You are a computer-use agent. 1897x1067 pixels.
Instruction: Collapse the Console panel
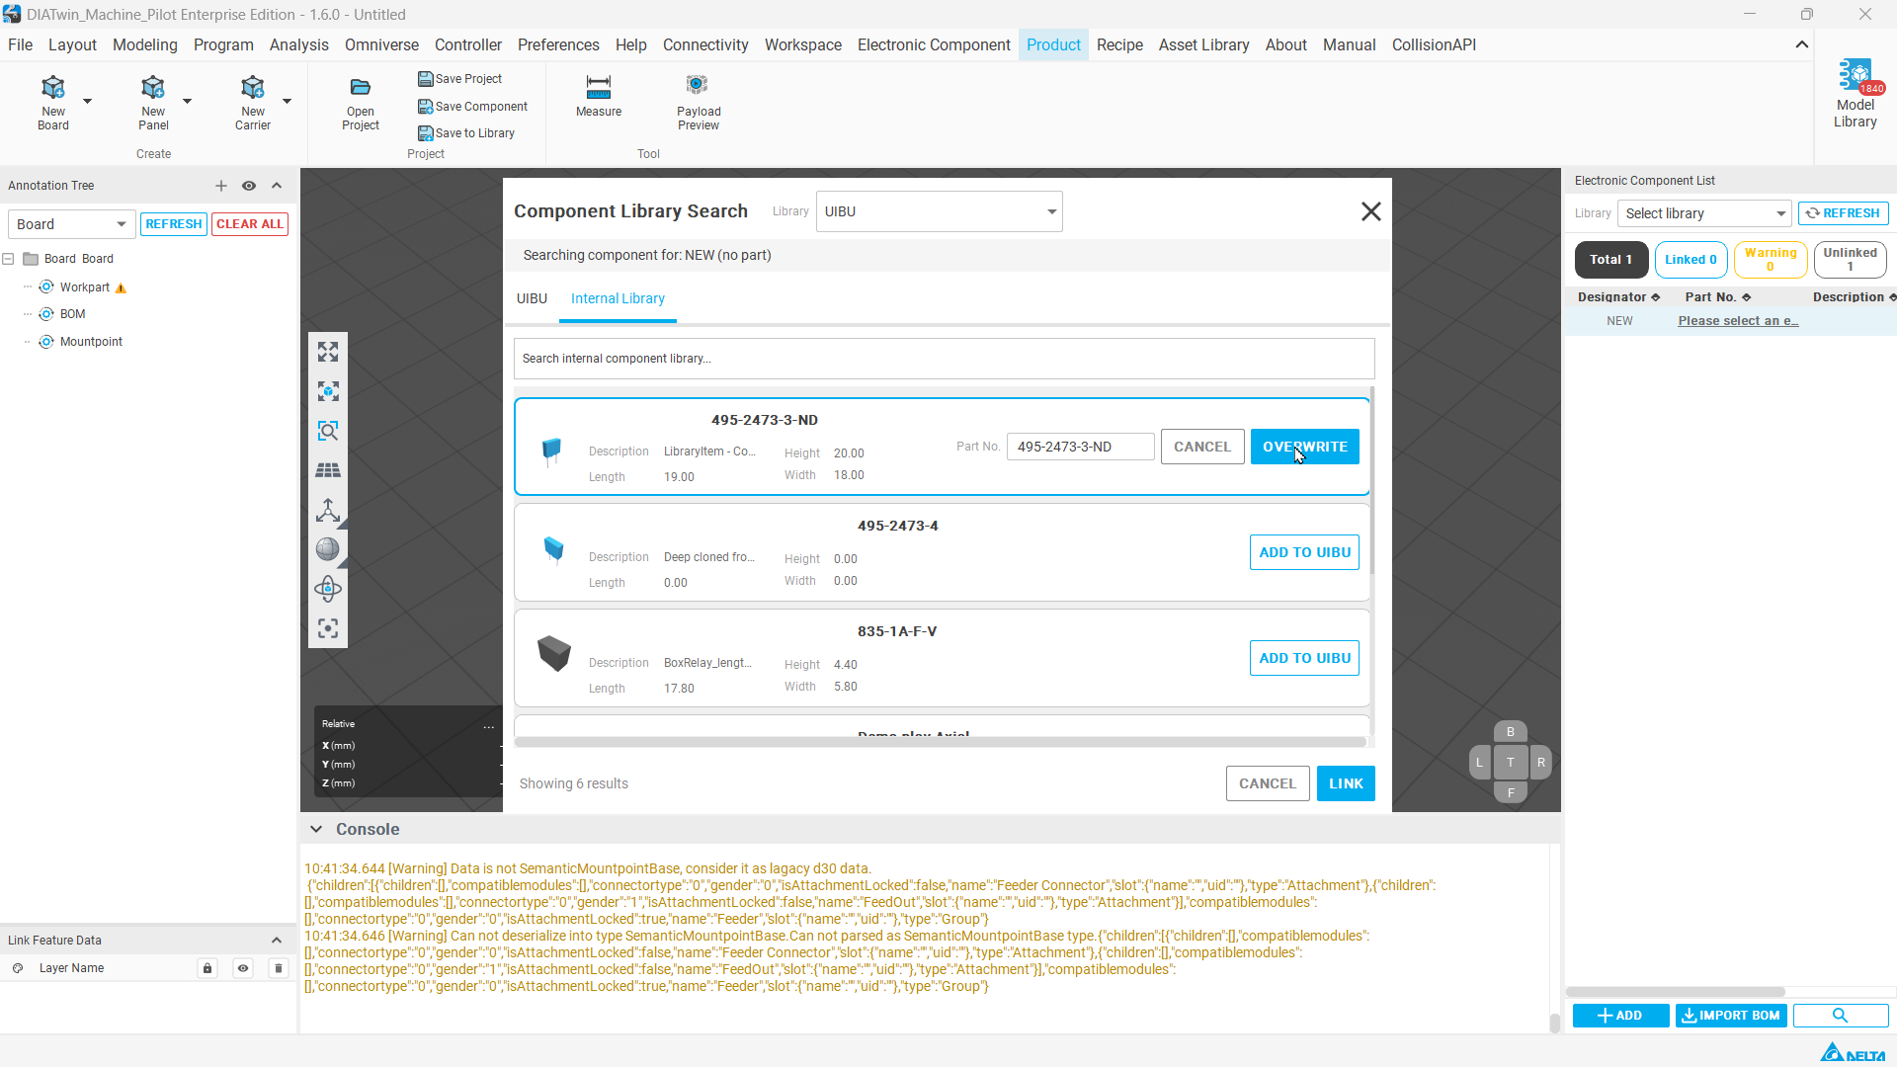point(315,830)
